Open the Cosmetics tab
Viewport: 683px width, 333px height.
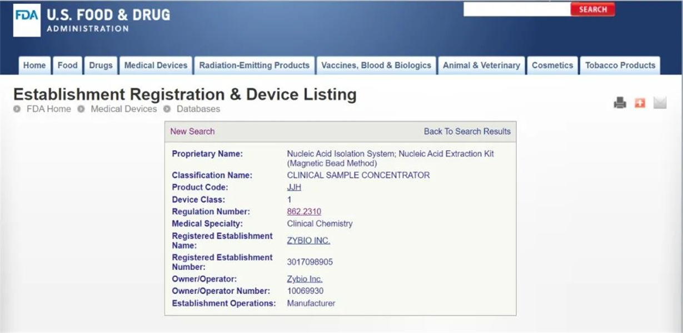coord(552,65)
